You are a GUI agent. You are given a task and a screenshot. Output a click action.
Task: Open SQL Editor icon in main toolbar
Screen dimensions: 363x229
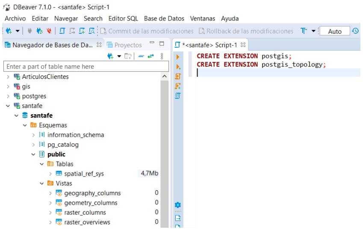62,31
